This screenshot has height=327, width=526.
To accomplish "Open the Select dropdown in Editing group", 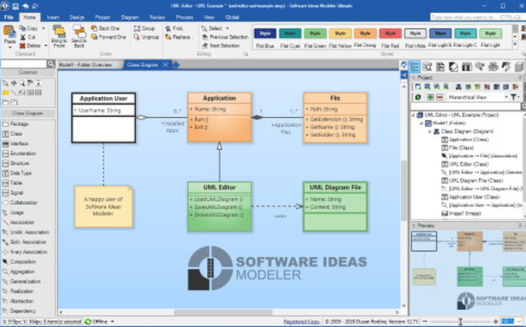I will 227,28.
